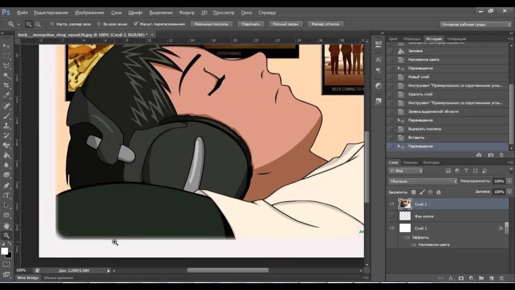This screenshot has height=290, width=515.
Task: Open status bar info arrow near Док
Action: point(109,271)
